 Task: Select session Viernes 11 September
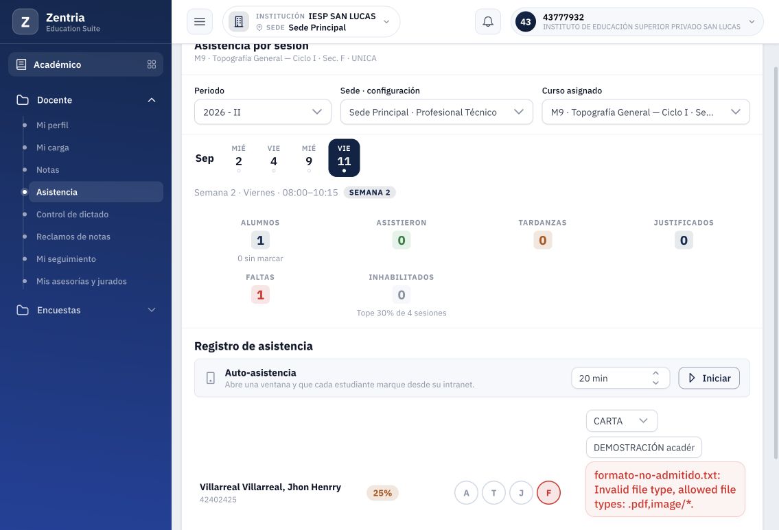coord(344,158)
